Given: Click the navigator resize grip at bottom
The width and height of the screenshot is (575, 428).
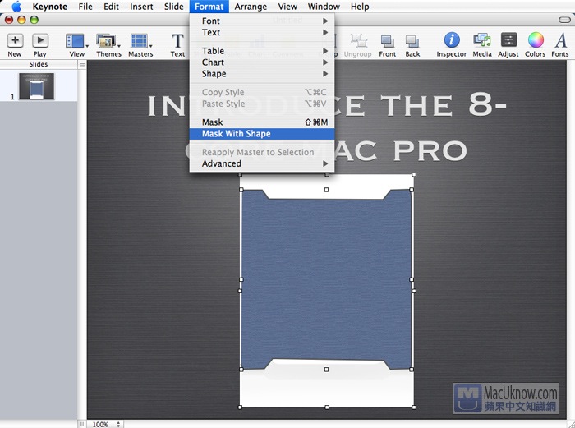Looking at the screenshot, I should (x=82, y=425).
